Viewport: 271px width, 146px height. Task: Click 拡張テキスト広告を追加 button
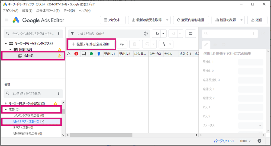click(x=91, y=44)
